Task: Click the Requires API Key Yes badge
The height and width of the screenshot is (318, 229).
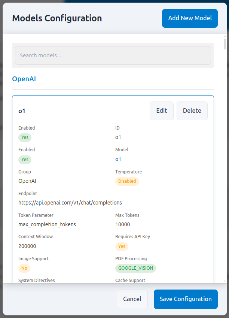Action: 122,246
